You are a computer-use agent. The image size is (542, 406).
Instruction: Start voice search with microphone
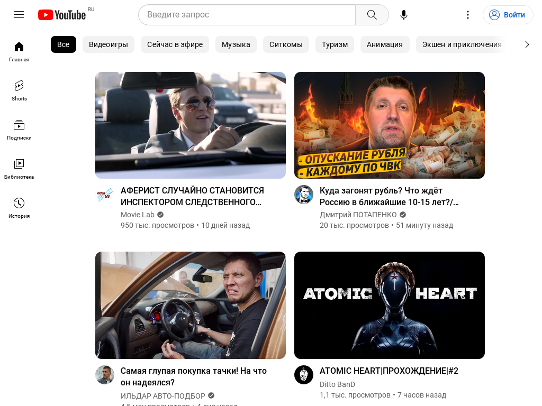point(403,15)
